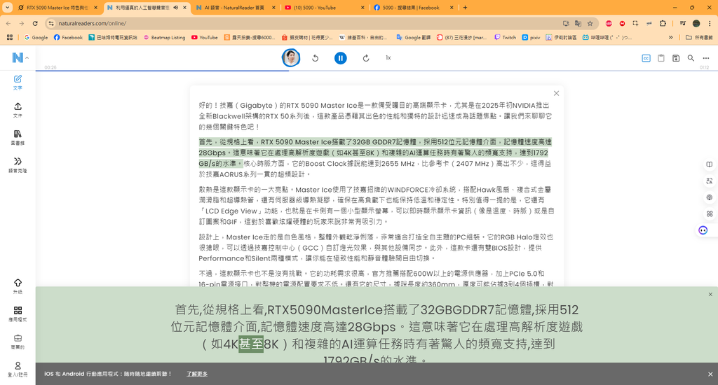Open the 1x playback speed menu
The image size is (718, 385).
[388, 57]
